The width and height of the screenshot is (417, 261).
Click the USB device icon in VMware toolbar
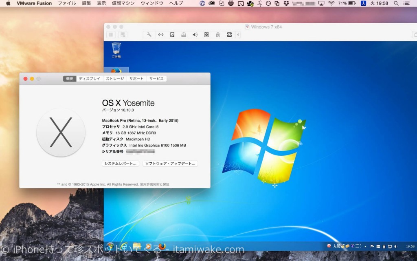[218, 35]
